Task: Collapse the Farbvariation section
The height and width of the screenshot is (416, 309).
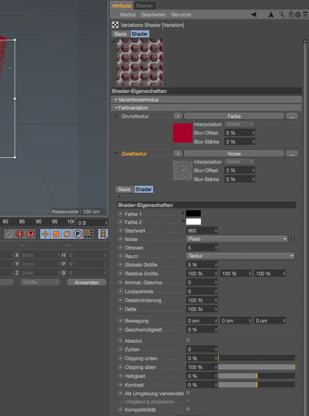Action: (x=116, y=107)
